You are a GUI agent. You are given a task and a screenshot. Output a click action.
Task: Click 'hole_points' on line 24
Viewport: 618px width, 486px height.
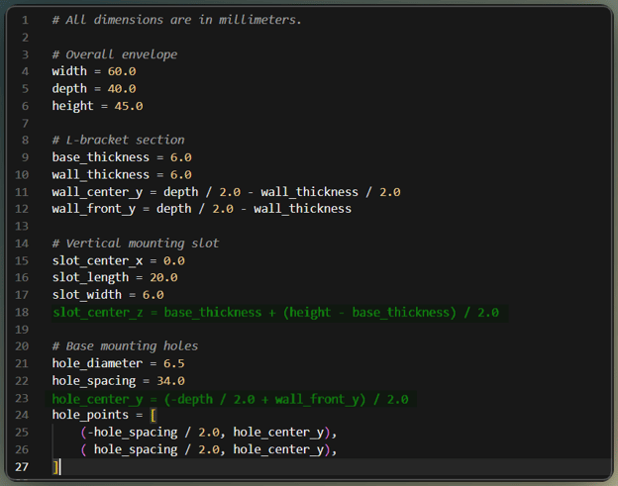(90, 415)
